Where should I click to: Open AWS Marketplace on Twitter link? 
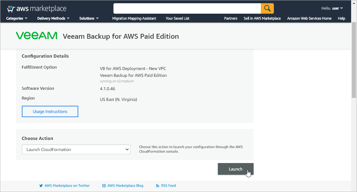[67, 186]
